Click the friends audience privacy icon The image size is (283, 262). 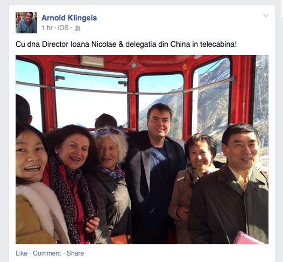click(x=77, y=28)
